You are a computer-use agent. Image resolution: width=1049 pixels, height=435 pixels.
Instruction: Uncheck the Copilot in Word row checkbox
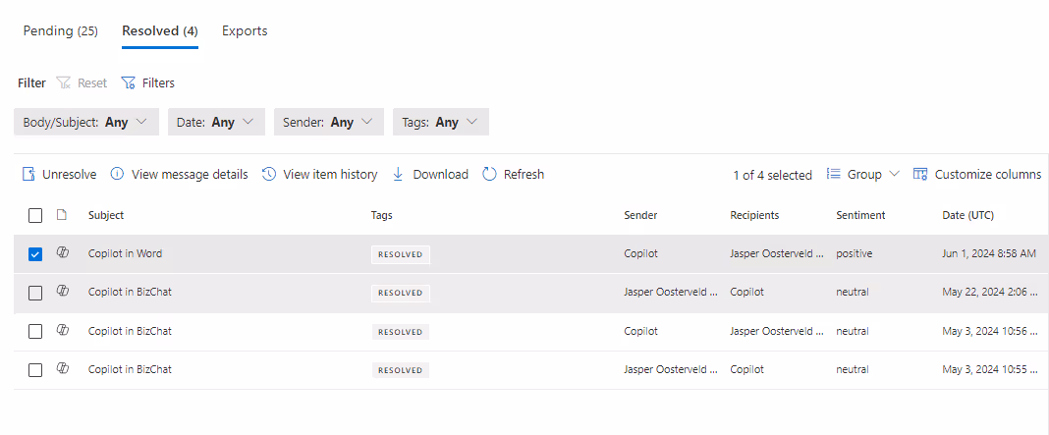pos(35,254)
